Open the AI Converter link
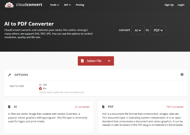This screenshot has width=190, height=135. 82,107
